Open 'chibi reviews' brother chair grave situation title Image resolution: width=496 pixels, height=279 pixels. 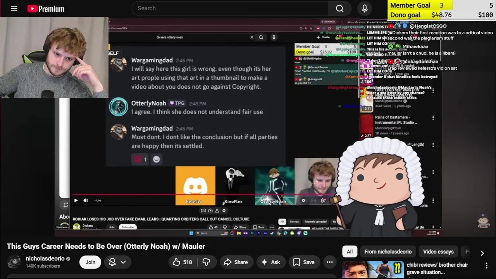tap(437, 269)
